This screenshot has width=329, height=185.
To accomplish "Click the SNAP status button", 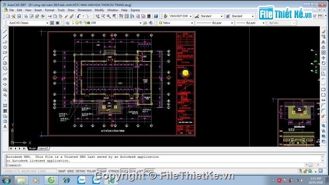I will pyautogui.click(x=62, y=171).
